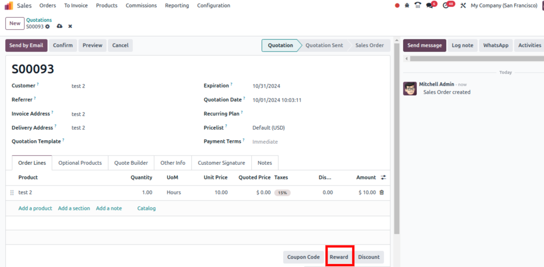Open the Customer field help tooltip
The height and width of the screenshot is (267, 544).
[x=38, y=84]
